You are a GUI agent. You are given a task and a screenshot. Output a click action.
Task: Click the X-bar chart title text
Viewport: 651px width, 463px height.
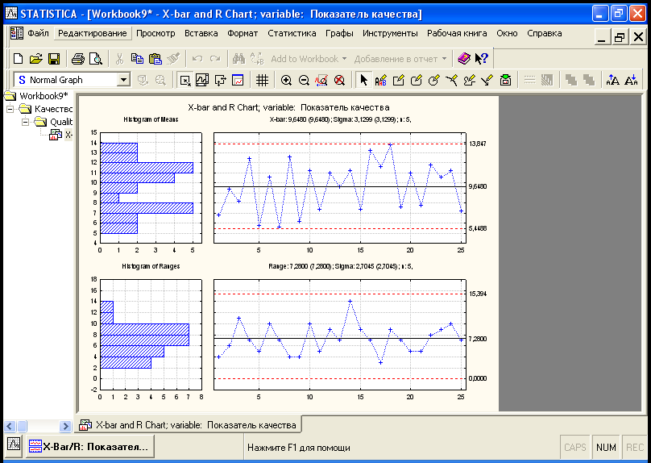click(x=288, y=107)
